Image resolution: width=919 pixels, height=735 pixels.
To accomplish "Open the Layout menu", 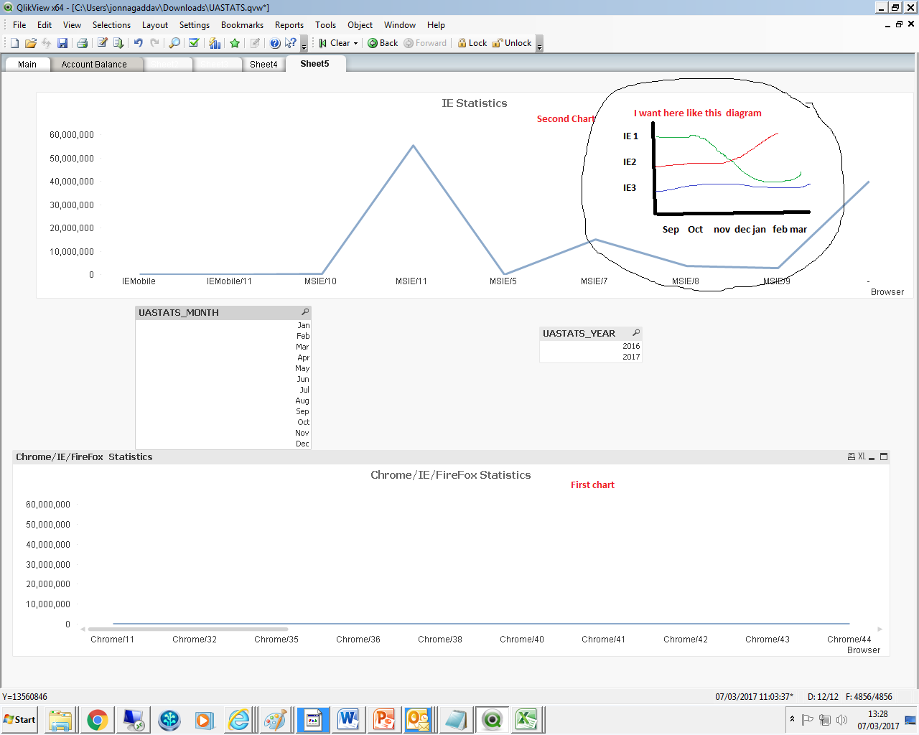I will pos(155,25).
